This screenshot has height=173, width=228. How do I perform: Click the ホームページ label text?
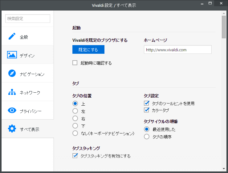pos(156,40)
